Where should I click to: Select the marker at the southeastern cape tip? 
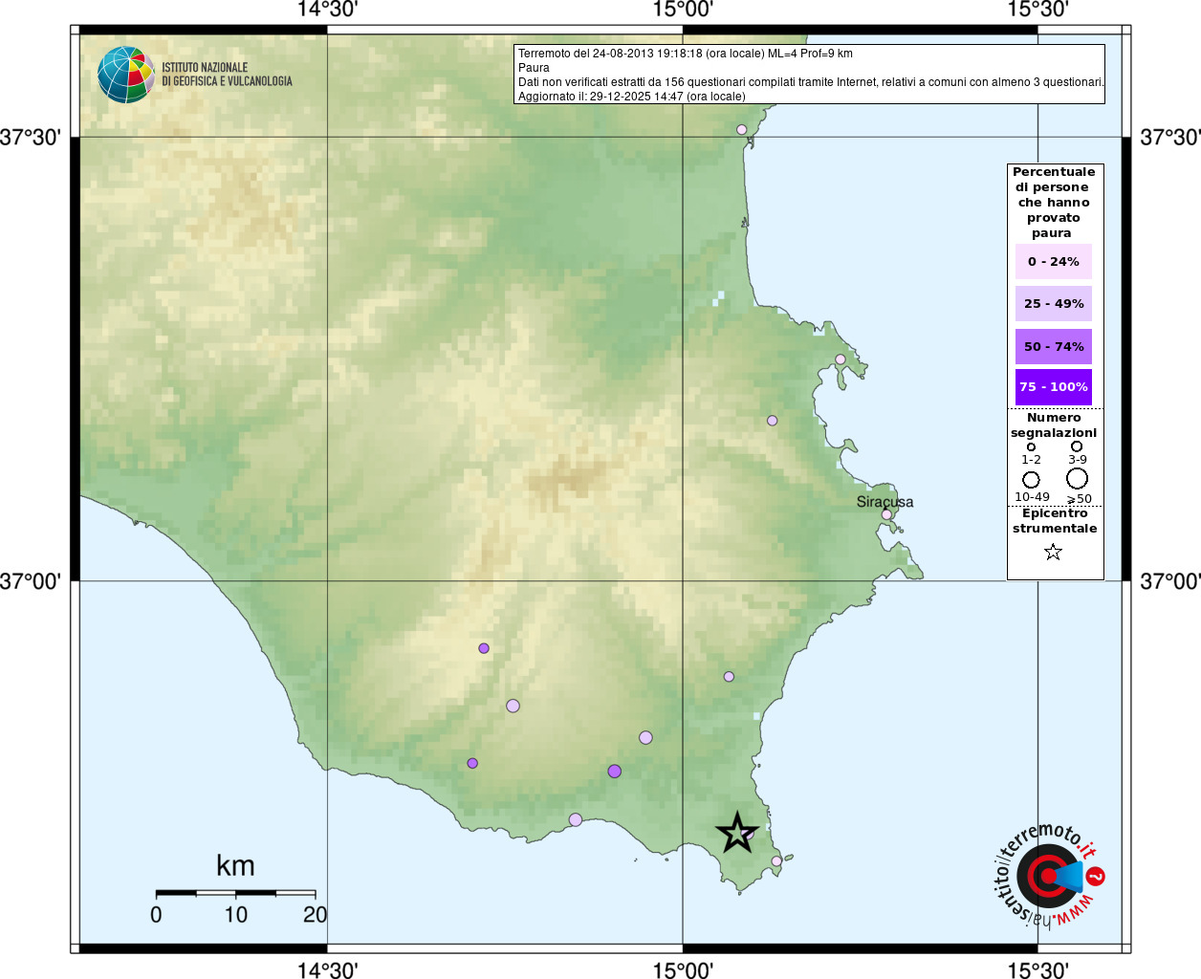tap(776, 860)
